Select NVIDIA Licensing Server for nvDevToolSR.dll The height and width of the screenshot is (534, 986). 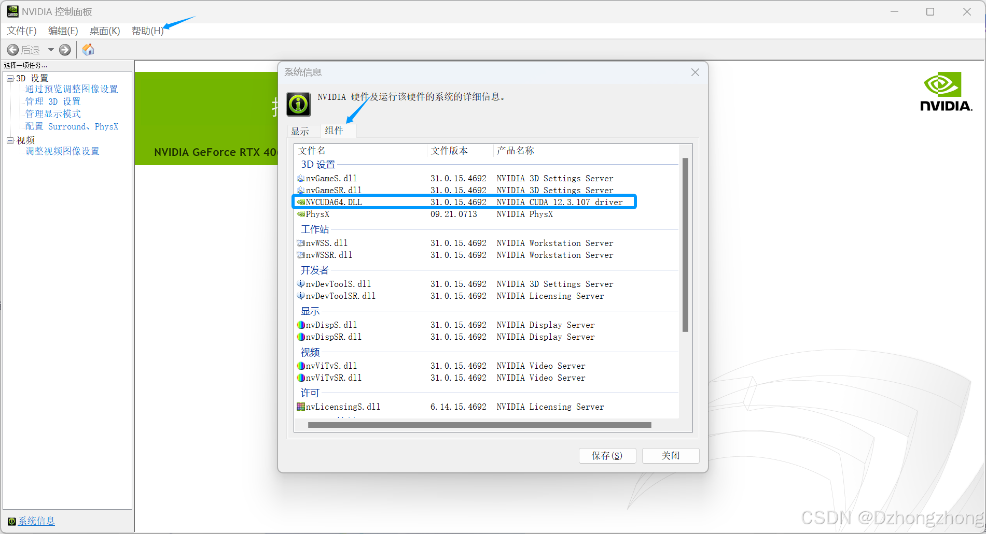[x=550, y=296]
